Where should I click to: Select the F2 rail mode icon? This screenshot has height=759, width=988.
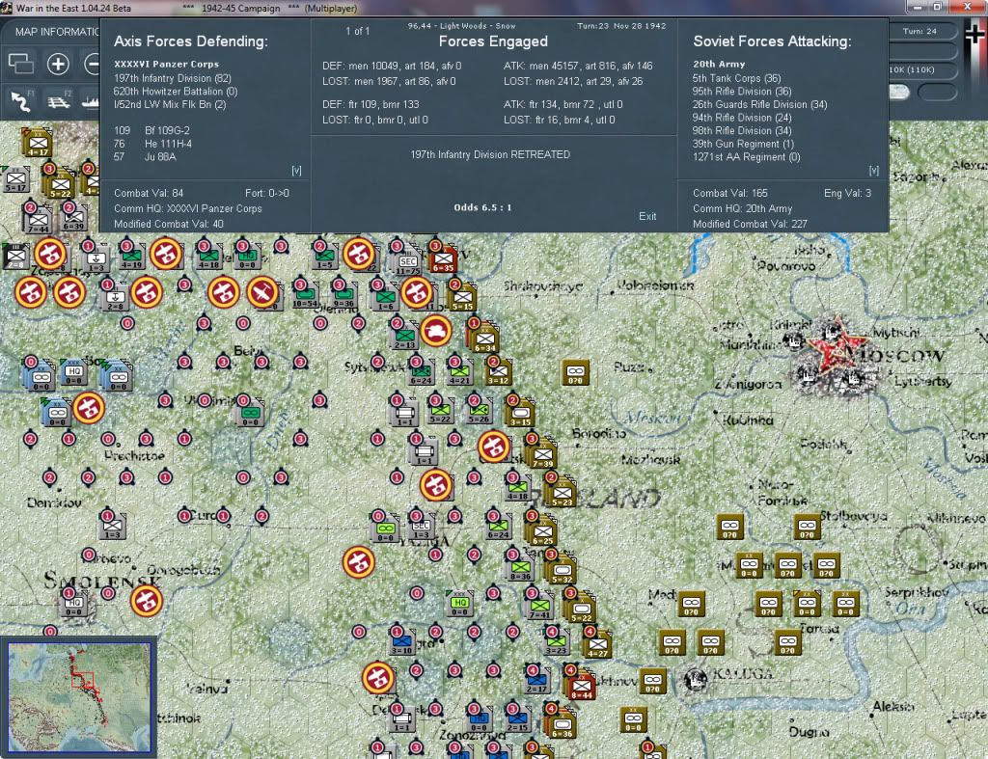tap(59, 100)
